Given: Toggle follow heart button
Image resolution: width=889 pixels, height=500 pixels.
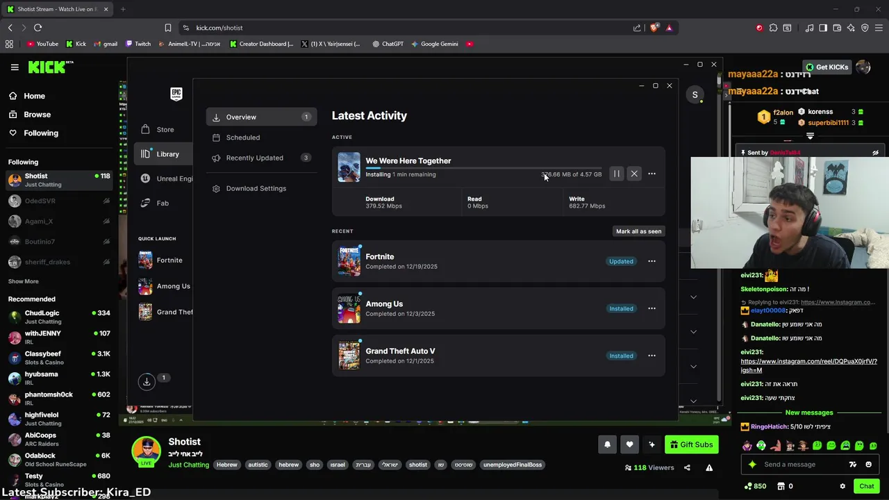Looking at the screenshot, I should click(x=629, y=444).
